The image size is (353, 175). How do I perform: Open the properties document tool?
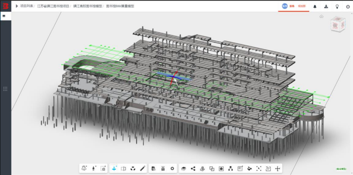154,168
